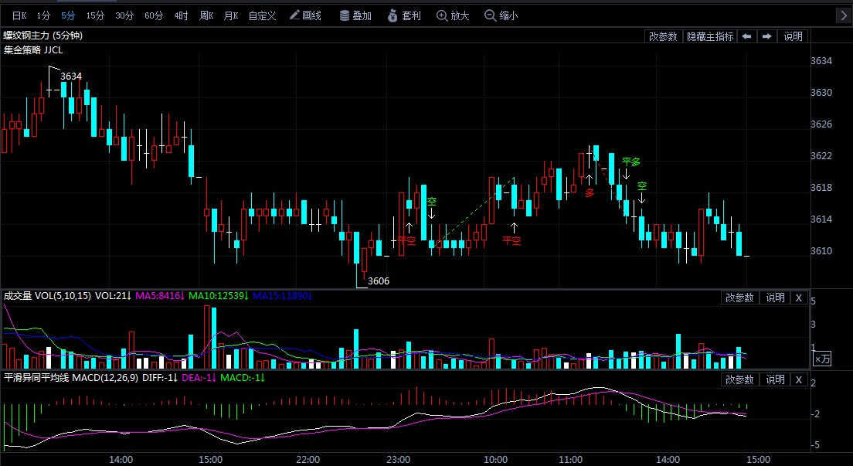Click the 叠加 overlay tool
The image size is (853, 466).
[355, 15]
